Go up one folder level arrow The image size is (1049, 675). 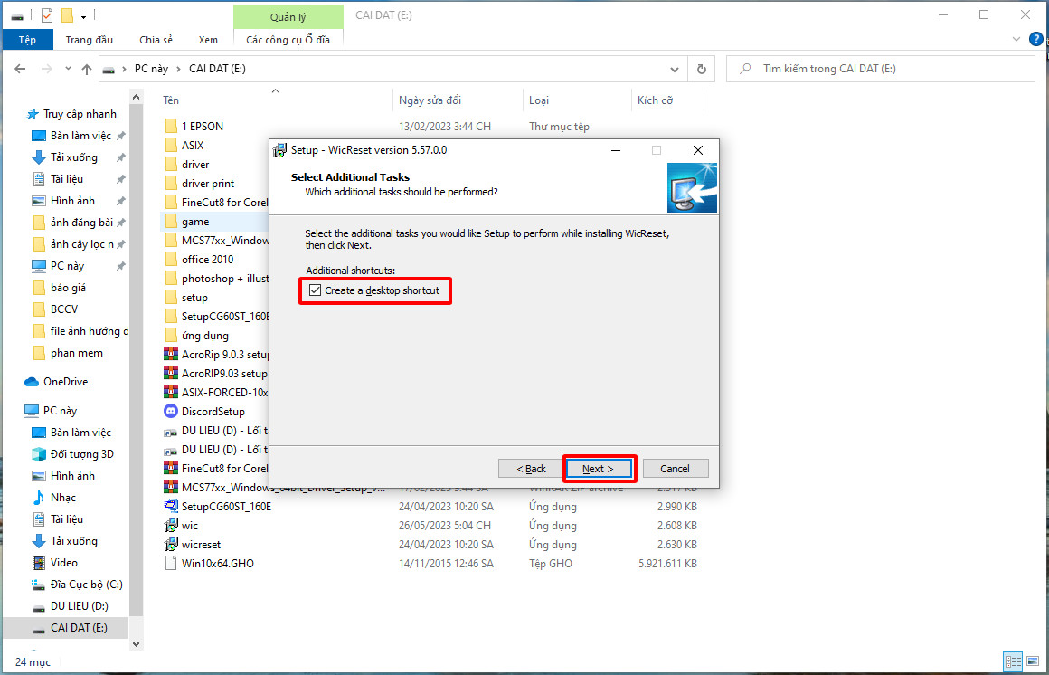click(x=86, y=68)
